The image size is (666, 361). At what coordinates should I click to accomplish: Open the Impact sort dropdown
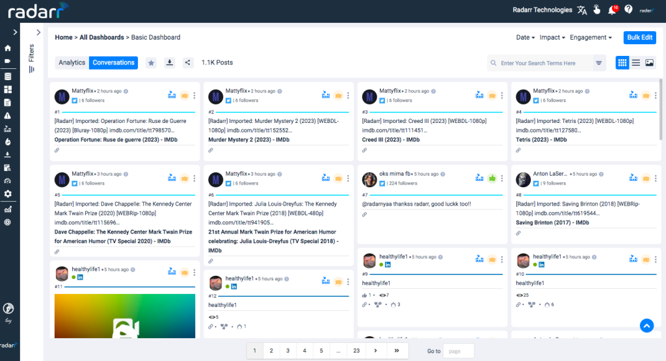(x=552, y=37)
